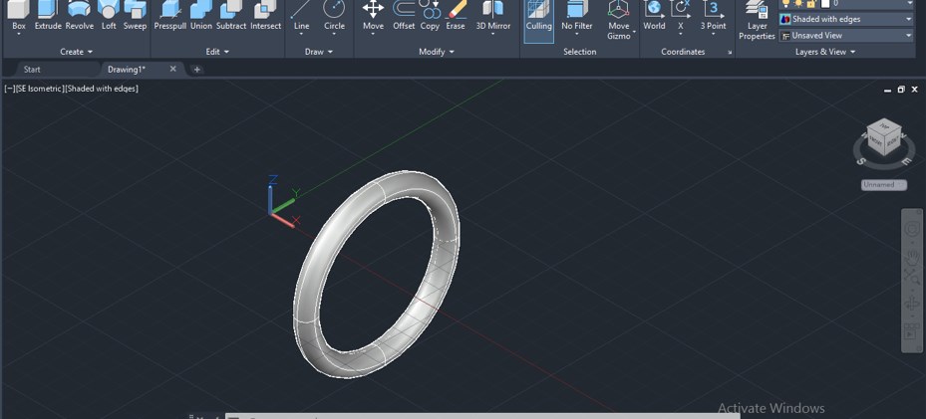Image resolution: width=926 pixels, height=419 pixels.
Task: Open ShowMotion from the navigation bar
Action: 912,331
